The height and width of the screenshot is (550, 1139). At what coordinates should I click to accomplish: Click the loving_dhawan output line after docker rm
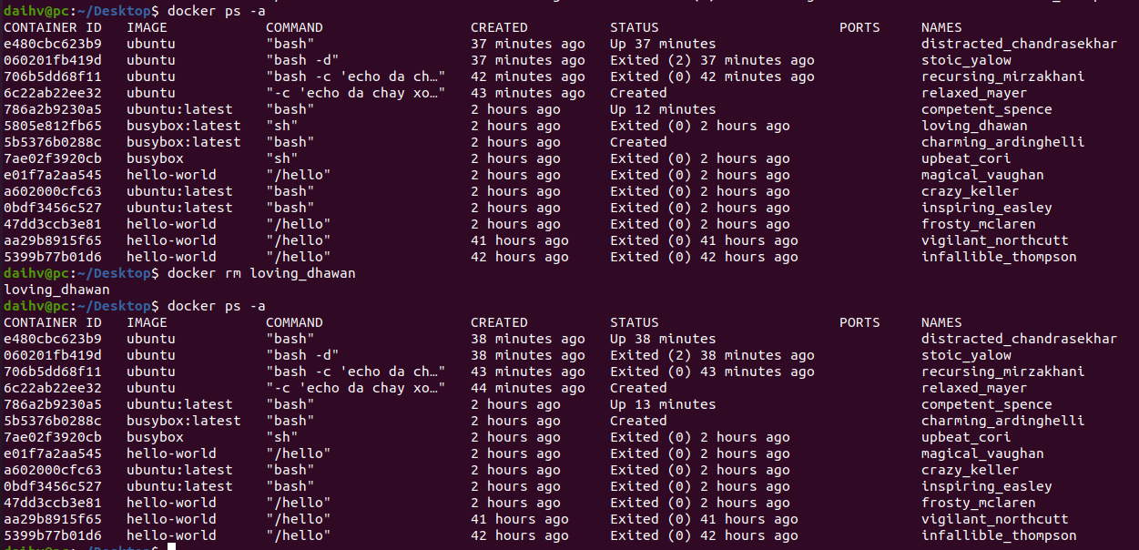click(x=50, y=290)
